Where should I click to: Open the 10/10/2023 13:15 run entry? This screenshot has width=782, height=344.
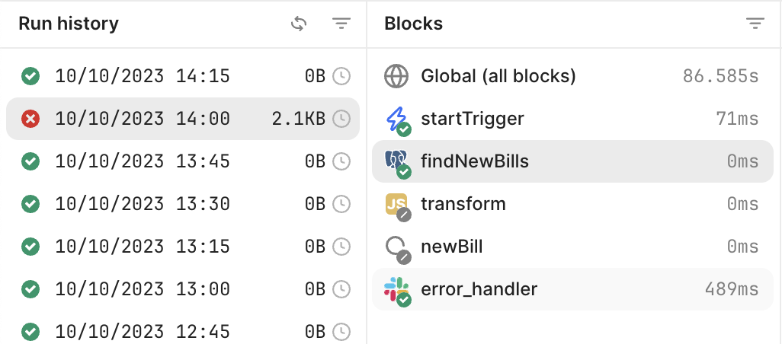[182, 247]
